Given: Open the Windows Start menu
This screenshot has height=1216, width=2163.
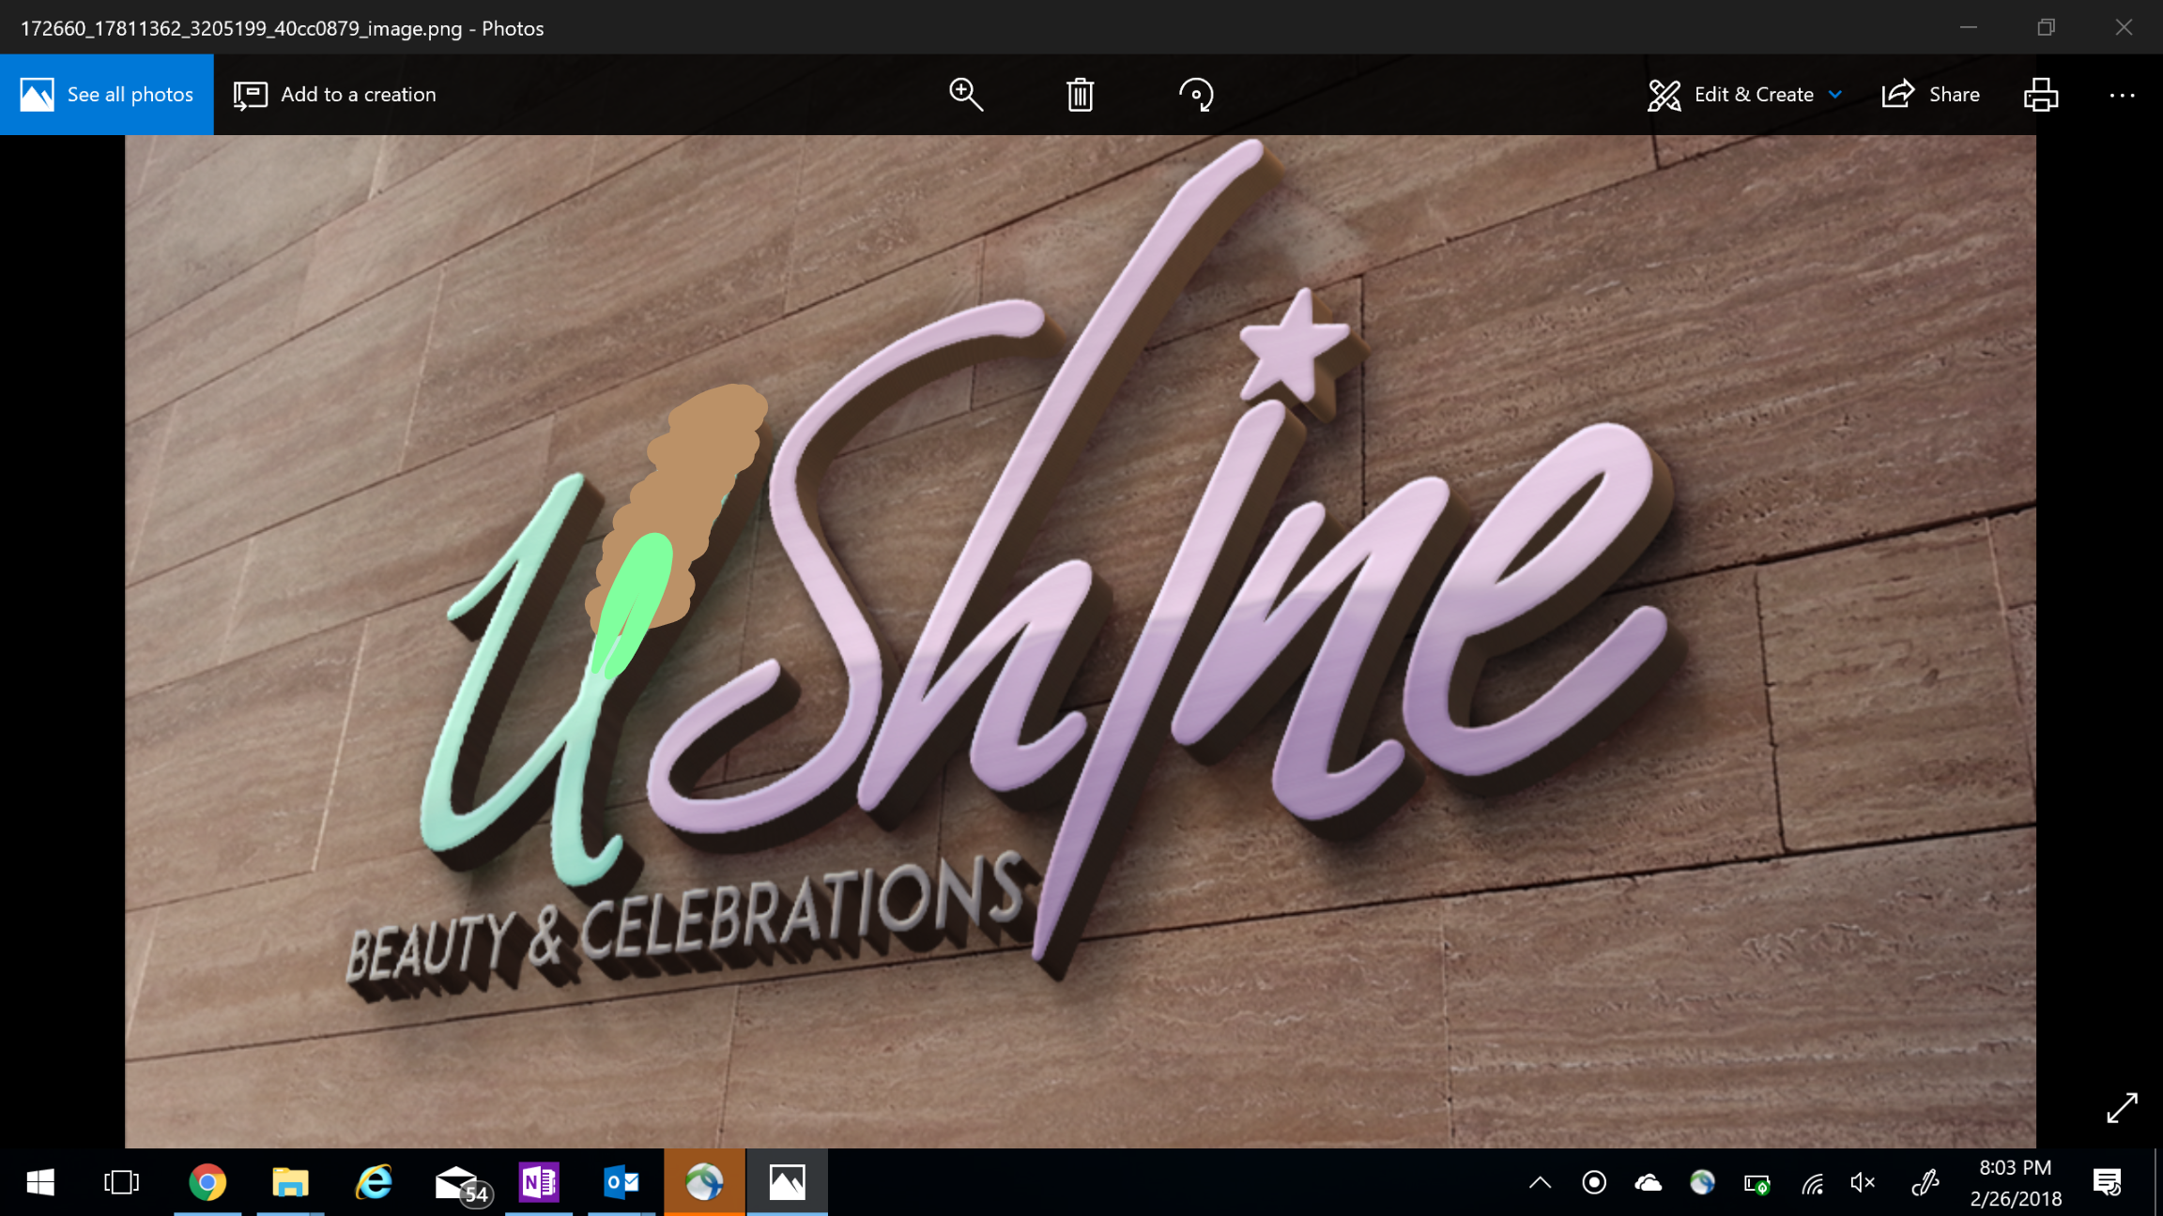Looking at the screenshot, I should [39, 1182].
